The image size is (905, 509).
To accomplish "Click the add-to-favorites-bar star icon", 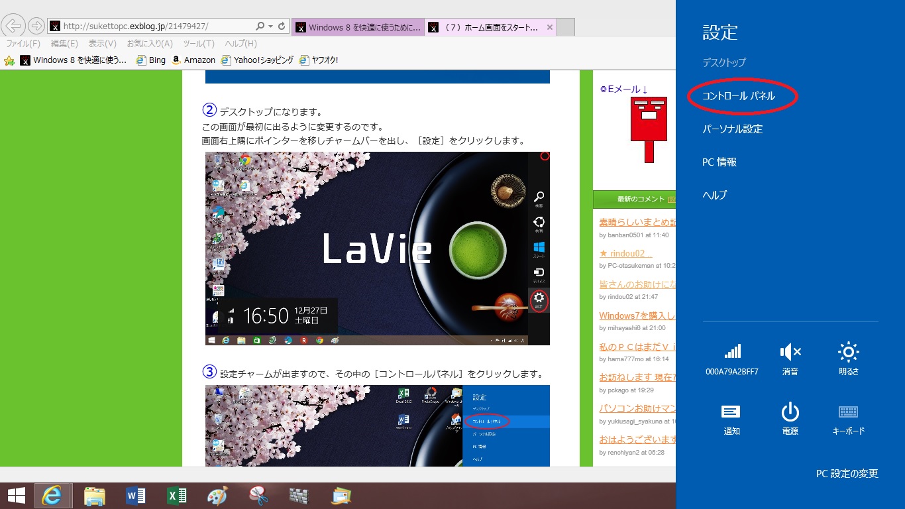I will point(9,60).
